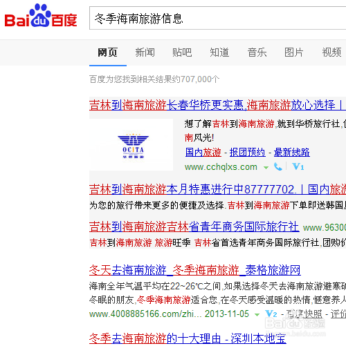Click the snippet line 为您的旅行带来更多的便捷及选择
Image resolution: width=346 pixels, height=346 pixels.
pos(157,205)
